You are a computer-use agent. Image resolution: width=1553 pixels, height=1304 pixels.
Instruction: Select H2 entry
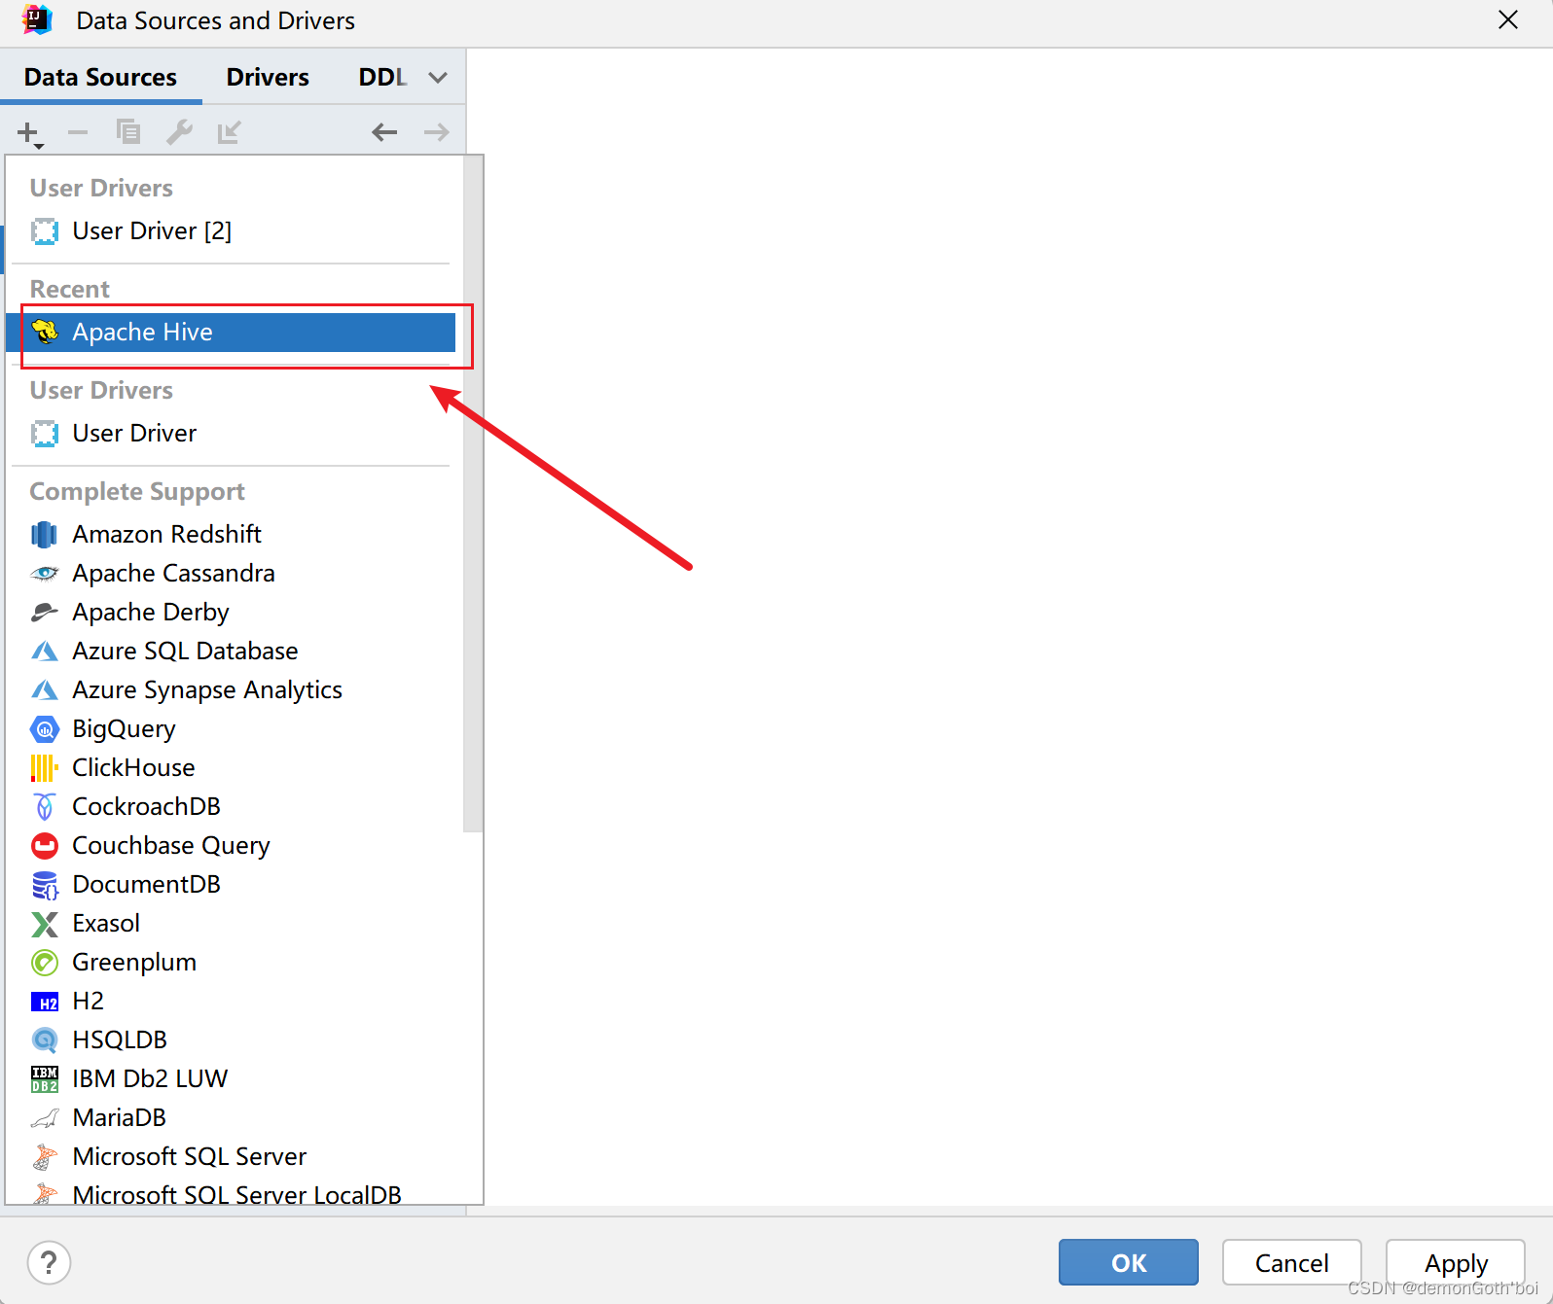pyautogui.click(x=231, y=1001)
